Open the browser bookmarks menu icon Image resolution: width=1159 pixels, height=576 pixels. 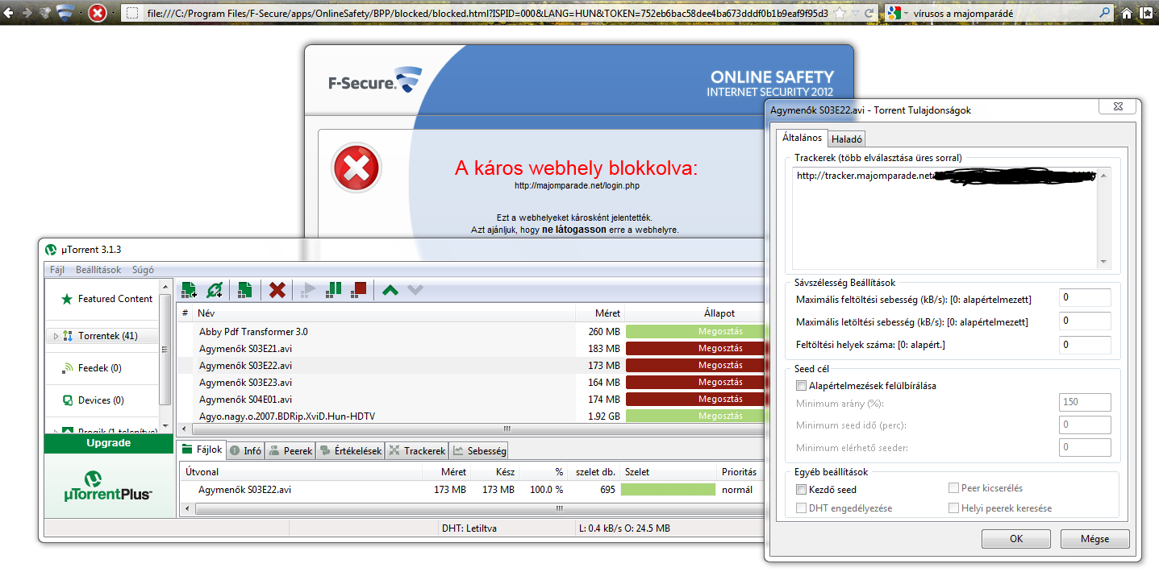1147,14
